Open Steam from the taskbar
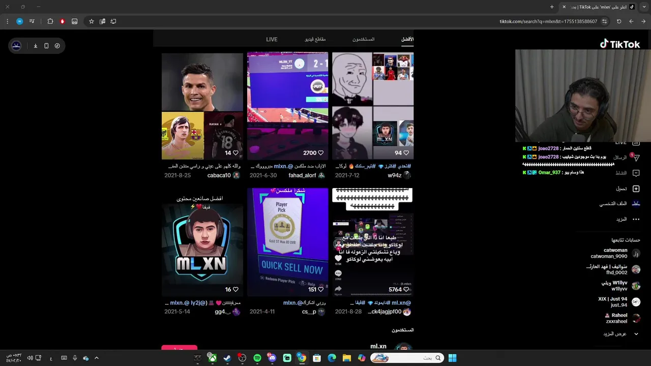 pyautogui.click(x=227, y=358)
